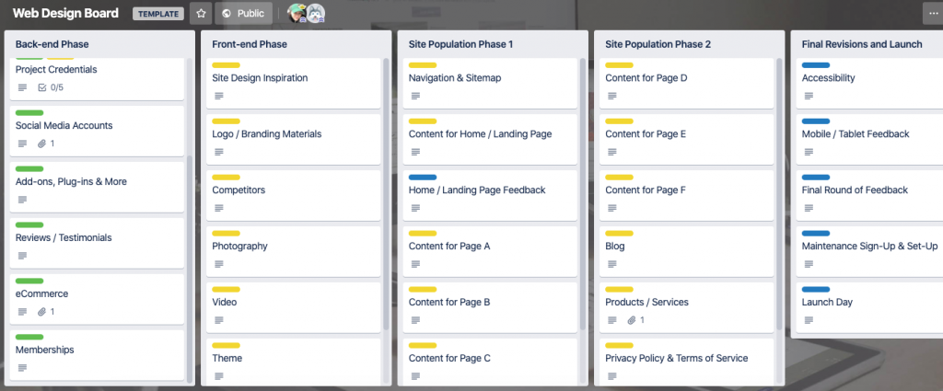Click attachment icon on Social Media Accounts card
The height and width of the screenshot is (391, 943).
click(41, 144)
